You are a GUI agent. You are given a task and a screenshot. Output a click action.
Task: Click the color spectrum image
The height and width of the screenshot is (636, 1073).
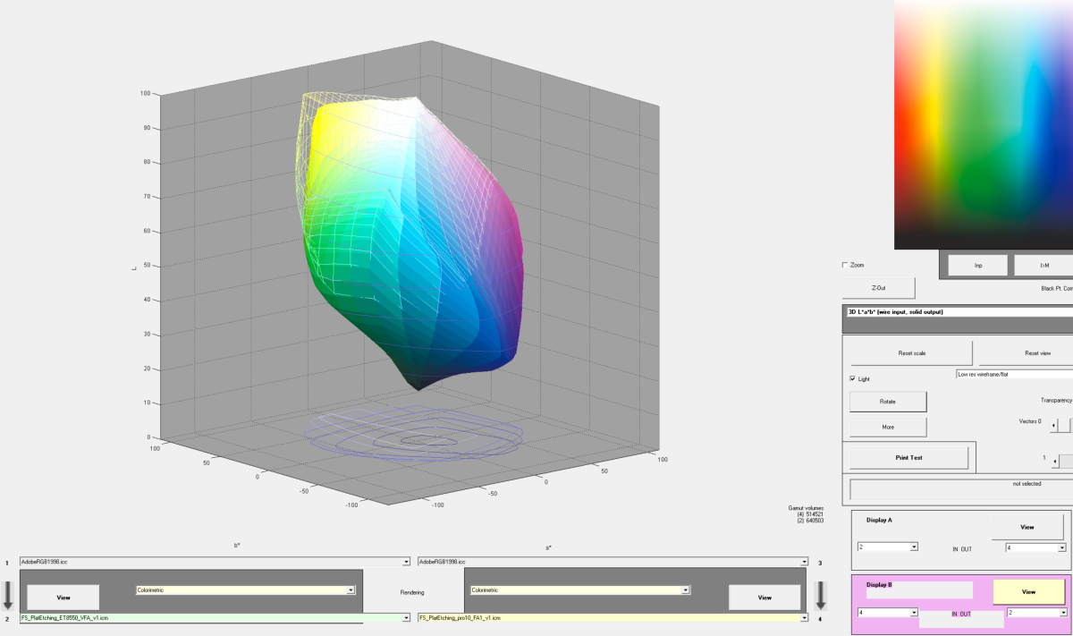pyautogui.click(x=984, y=125)
